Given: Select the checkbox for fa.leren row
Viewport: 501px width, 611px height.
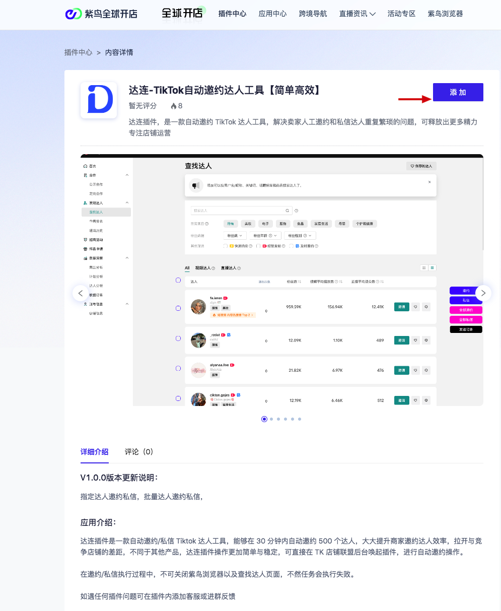Looking at the screenshot, I should 178,308.
